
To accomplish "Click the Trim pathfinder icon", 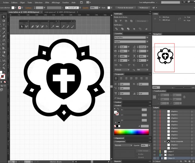I will [x=123, y=29].
